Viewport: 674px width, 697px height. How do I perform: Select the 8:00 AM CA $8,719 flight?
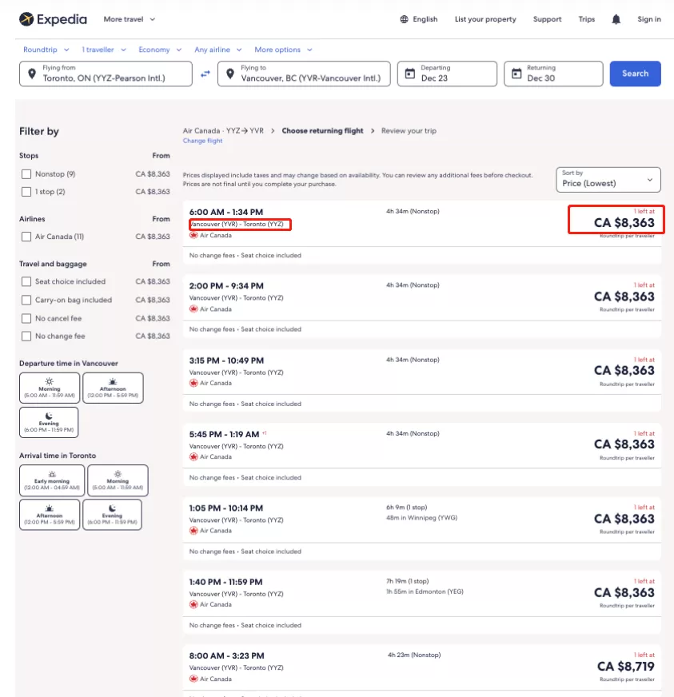pos(421,671)
